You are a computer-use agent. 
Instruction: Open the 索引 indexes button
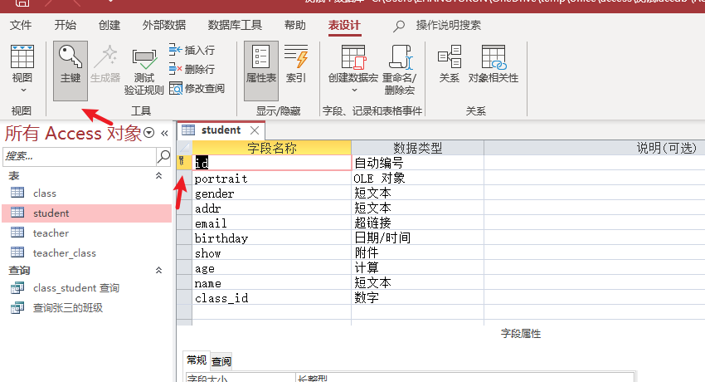tap(296, 64)
